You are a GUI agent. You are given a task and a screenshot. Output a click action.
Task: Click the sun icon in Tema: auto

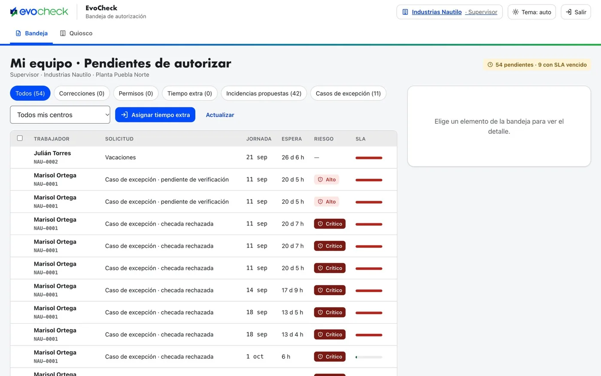coord(516,12)
